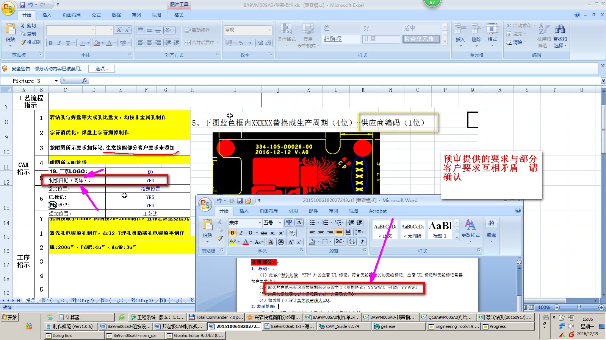606x340 pixels.
Task: Click Word numbering list icon
Action: (x=325, y=222)
